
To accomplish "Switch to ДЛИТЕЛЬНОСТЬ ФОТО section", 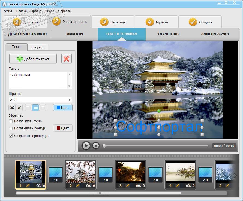I will [x=28, y=34].
